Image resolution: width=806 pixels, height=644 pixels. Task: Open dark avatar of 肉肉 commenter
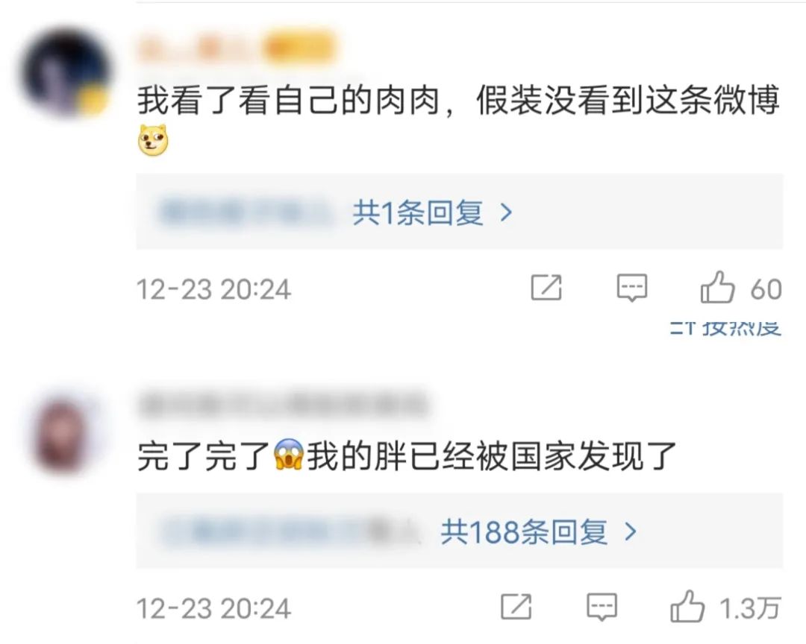click(66, 72)
